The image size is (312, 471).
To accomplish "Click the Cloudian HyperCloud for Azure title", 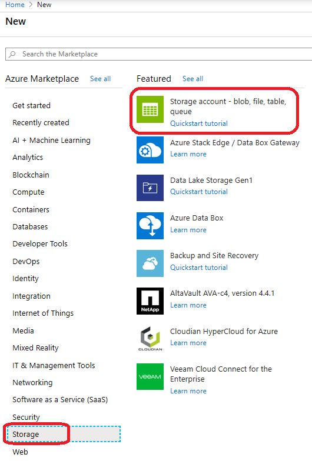I will (224, 331).
